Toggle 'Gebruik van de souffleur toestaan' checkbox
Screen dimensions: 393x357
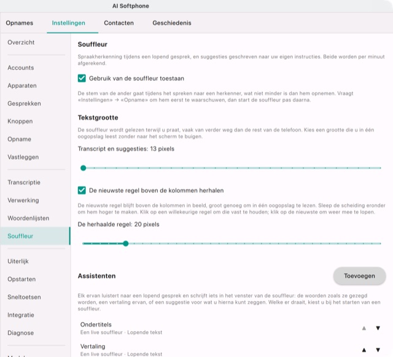(82, 78)
